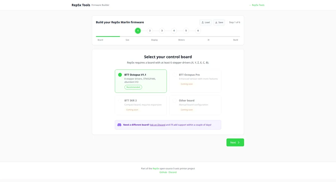Choose the BTT SKR 3 board option
Viewport: 336px width, 182px height.
coord(120,101)
